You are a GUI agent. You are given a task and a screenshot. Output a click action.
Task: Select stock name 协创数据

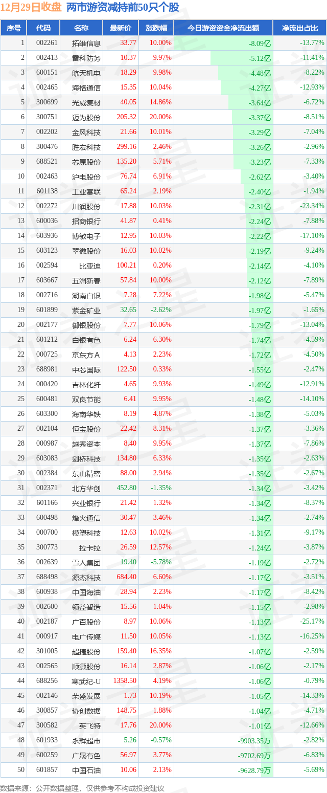(x=87, y=711)
